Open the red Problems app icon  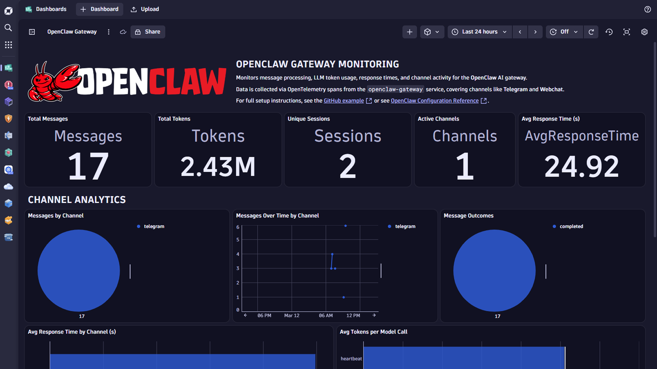[9, 85]
